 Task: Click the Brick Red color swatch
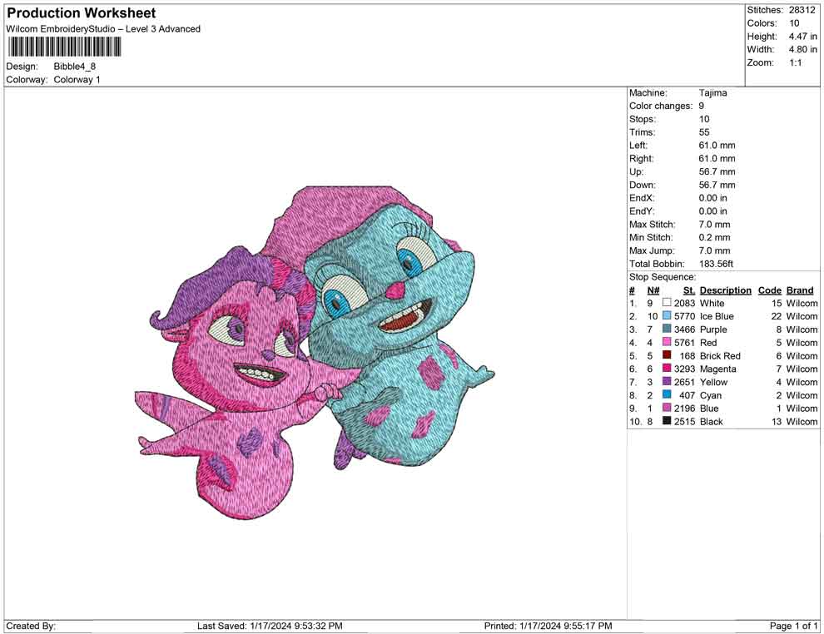pos(667,355)
